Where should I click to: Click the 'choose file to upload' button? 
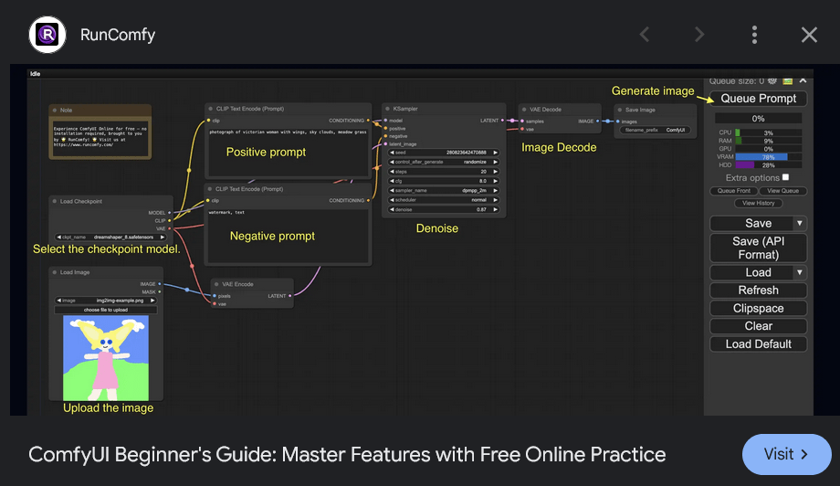pyautogui.click(x=105, y=310)
